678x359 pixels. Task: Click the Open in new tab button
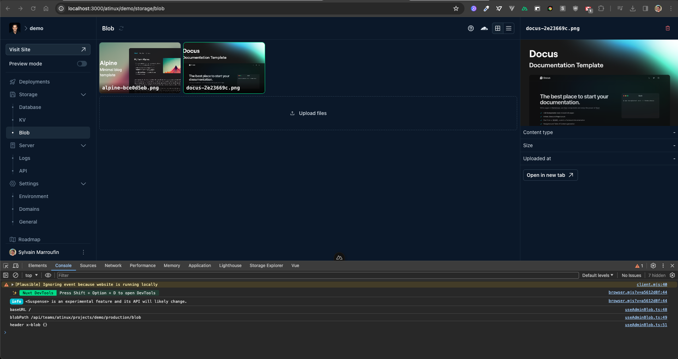pos(550,175)
